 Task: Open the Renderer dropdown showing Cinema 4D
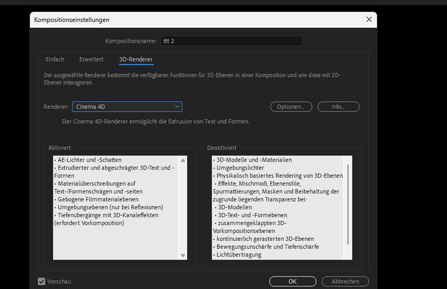coord(127,107)
